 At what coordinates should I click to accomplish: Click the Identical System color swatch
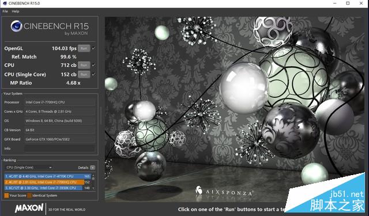(x=29, y=195)
